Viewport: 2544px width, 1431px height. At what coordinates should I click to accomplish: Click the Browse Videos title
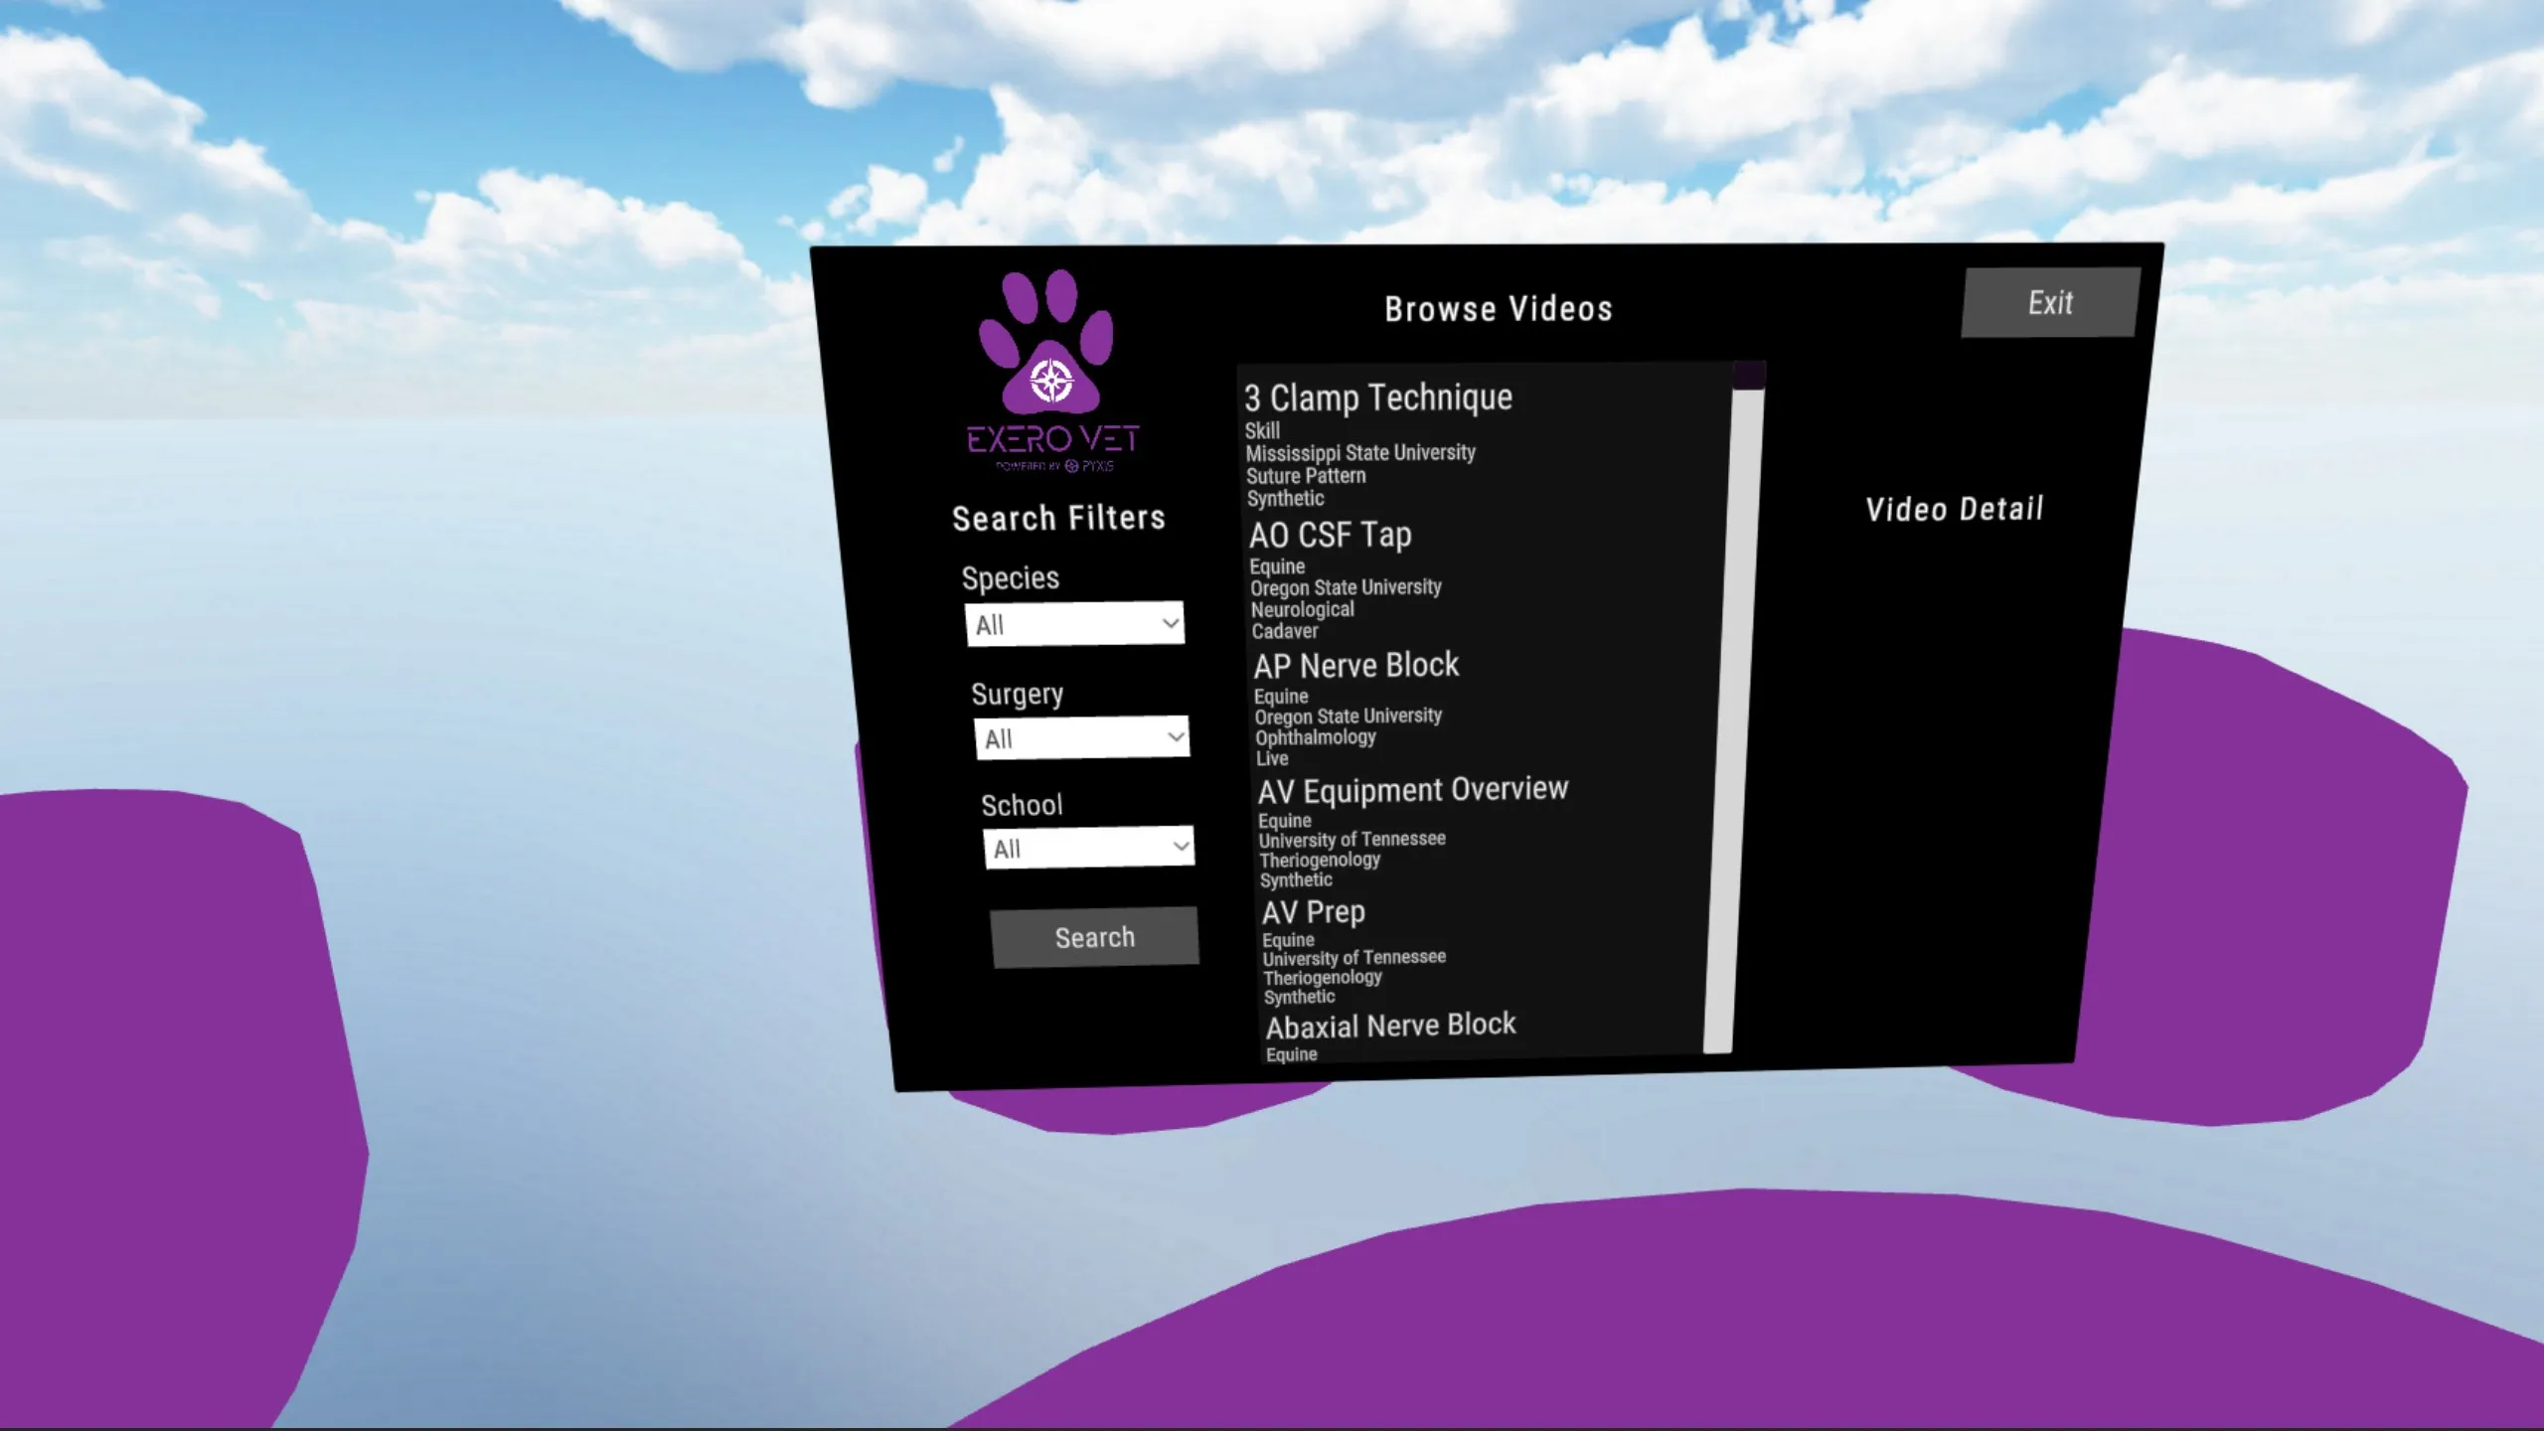(x=1498, y=309)
